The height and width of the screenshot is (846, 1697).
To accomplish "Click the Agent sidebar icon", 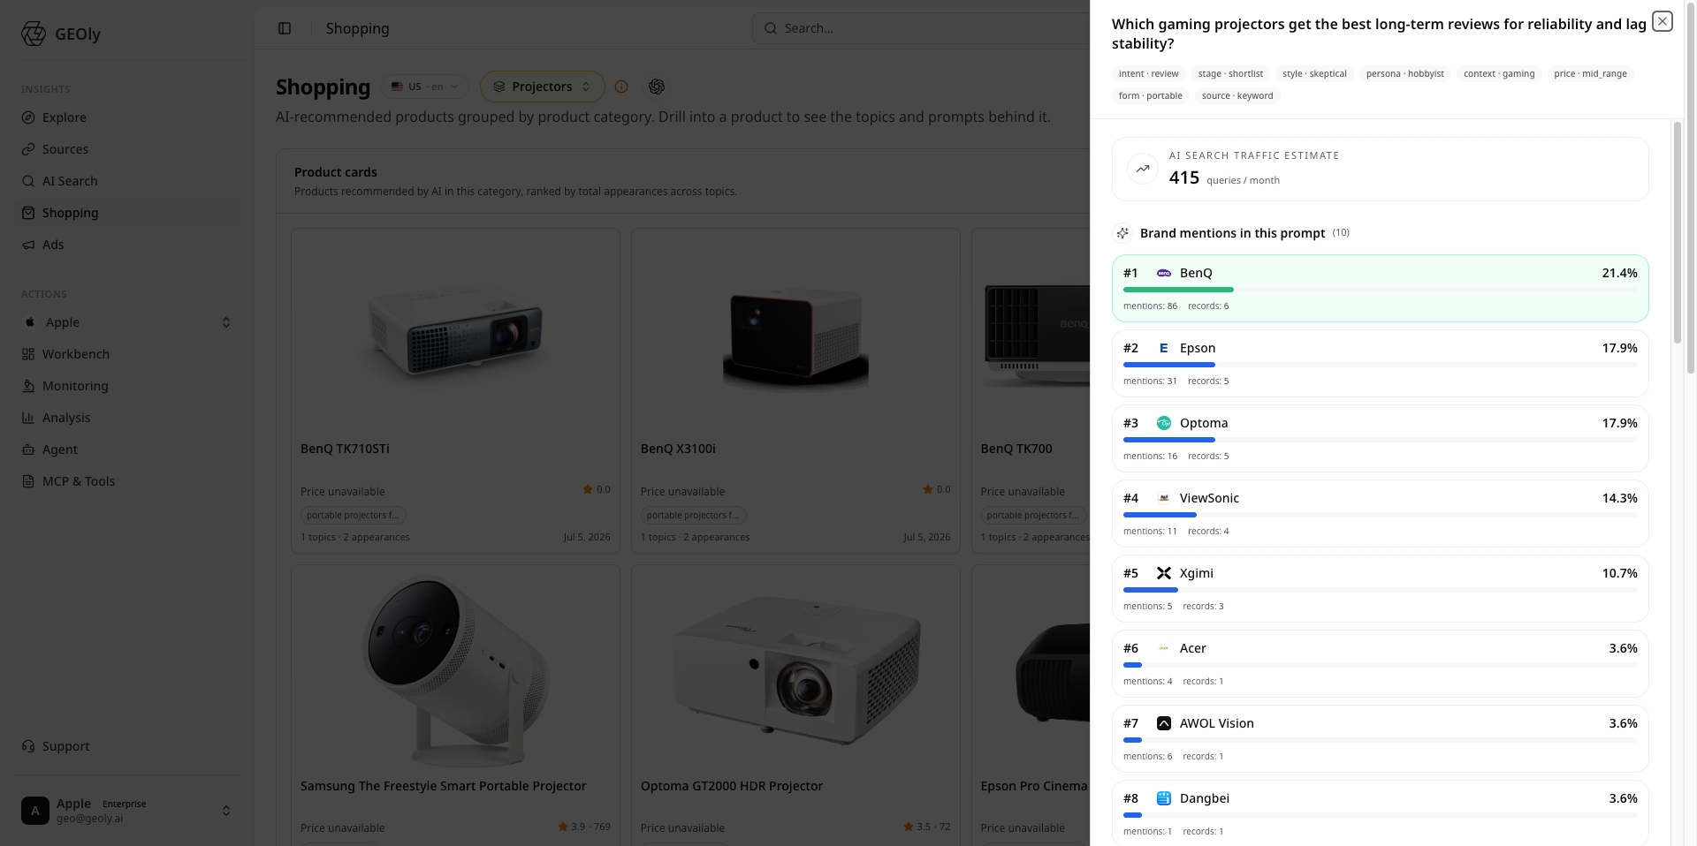I will pos(28,449).
